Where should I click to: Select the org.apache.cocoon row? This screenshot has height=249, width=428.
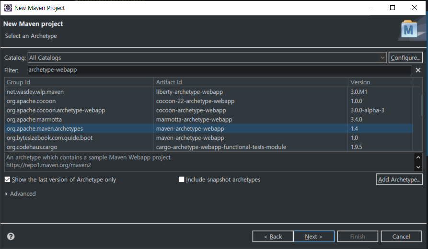[x=208, y=101]
